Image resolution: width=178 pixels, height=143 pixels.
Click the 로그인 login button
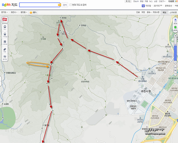128,1
